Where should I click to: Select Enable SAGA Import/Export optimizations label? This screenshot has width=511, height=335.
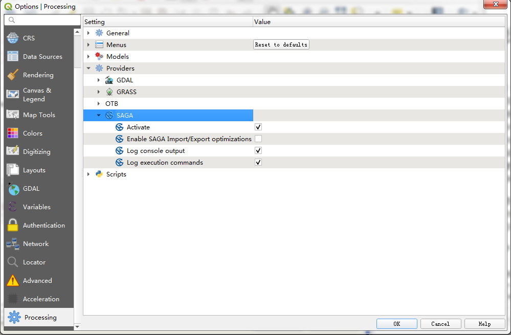[x=189, y=139]
